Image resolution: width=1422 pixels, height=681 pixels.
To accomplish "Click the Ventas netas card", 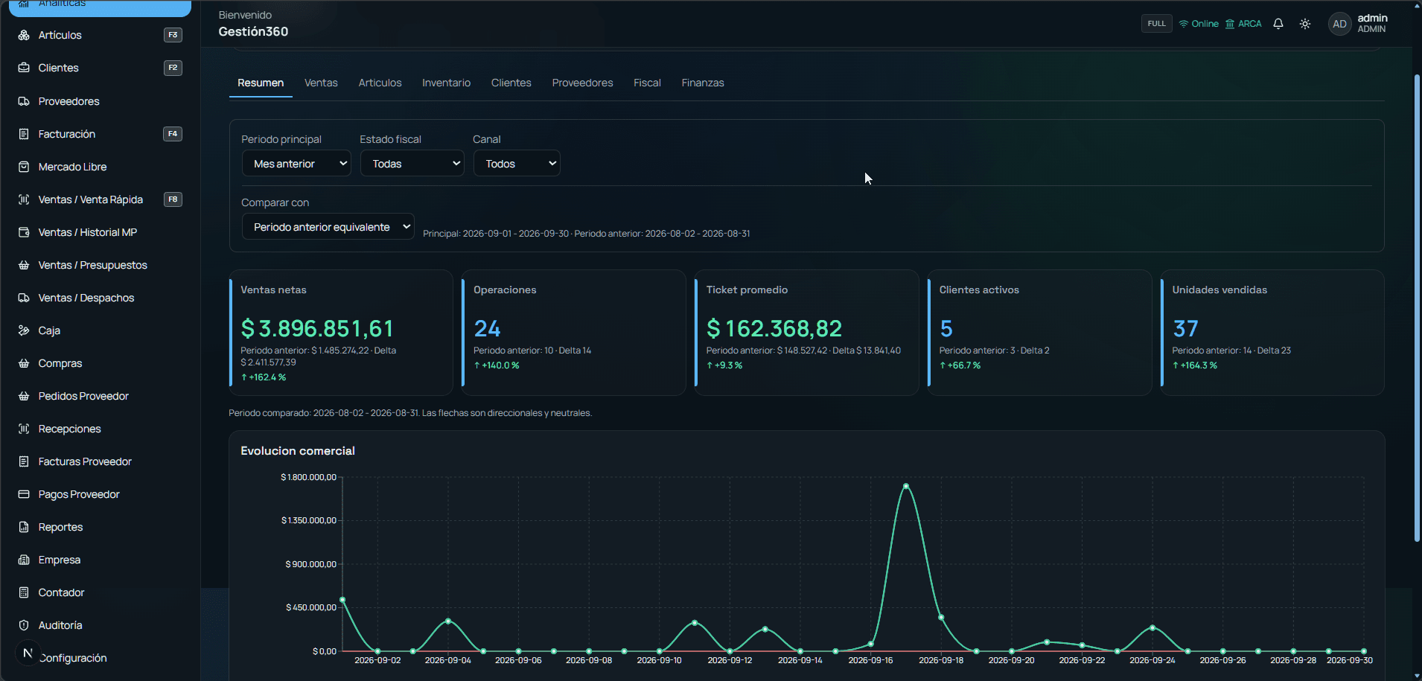I will pyautogui.click(x=341, y=333).
